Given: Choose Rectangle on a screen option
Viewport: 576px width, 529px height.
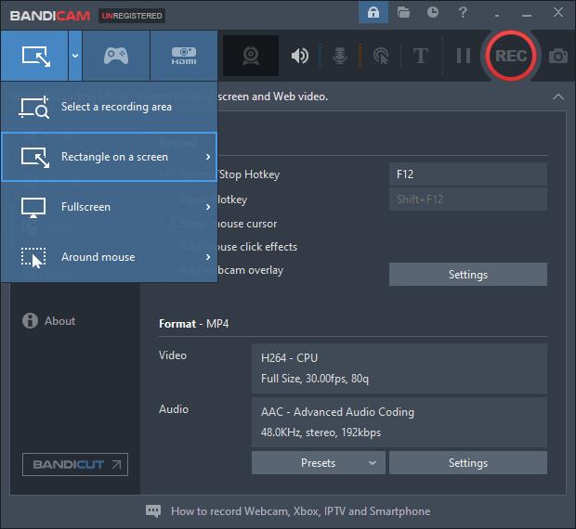Looking at the screenshot, I should pos(109,157).
